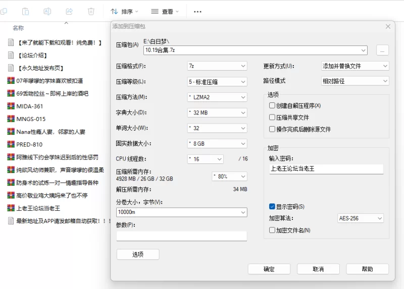Open the 加密算法 AES-256 dropdown
Viewport: 404px width, 289px height.
tap(361, 218)
